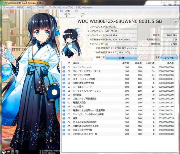Click the 25 °C temperature button

pyautogui.click(x=169, y=58)
